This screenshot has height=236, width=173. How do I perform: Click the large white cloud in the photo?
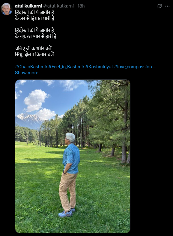(x=36, y=100)
